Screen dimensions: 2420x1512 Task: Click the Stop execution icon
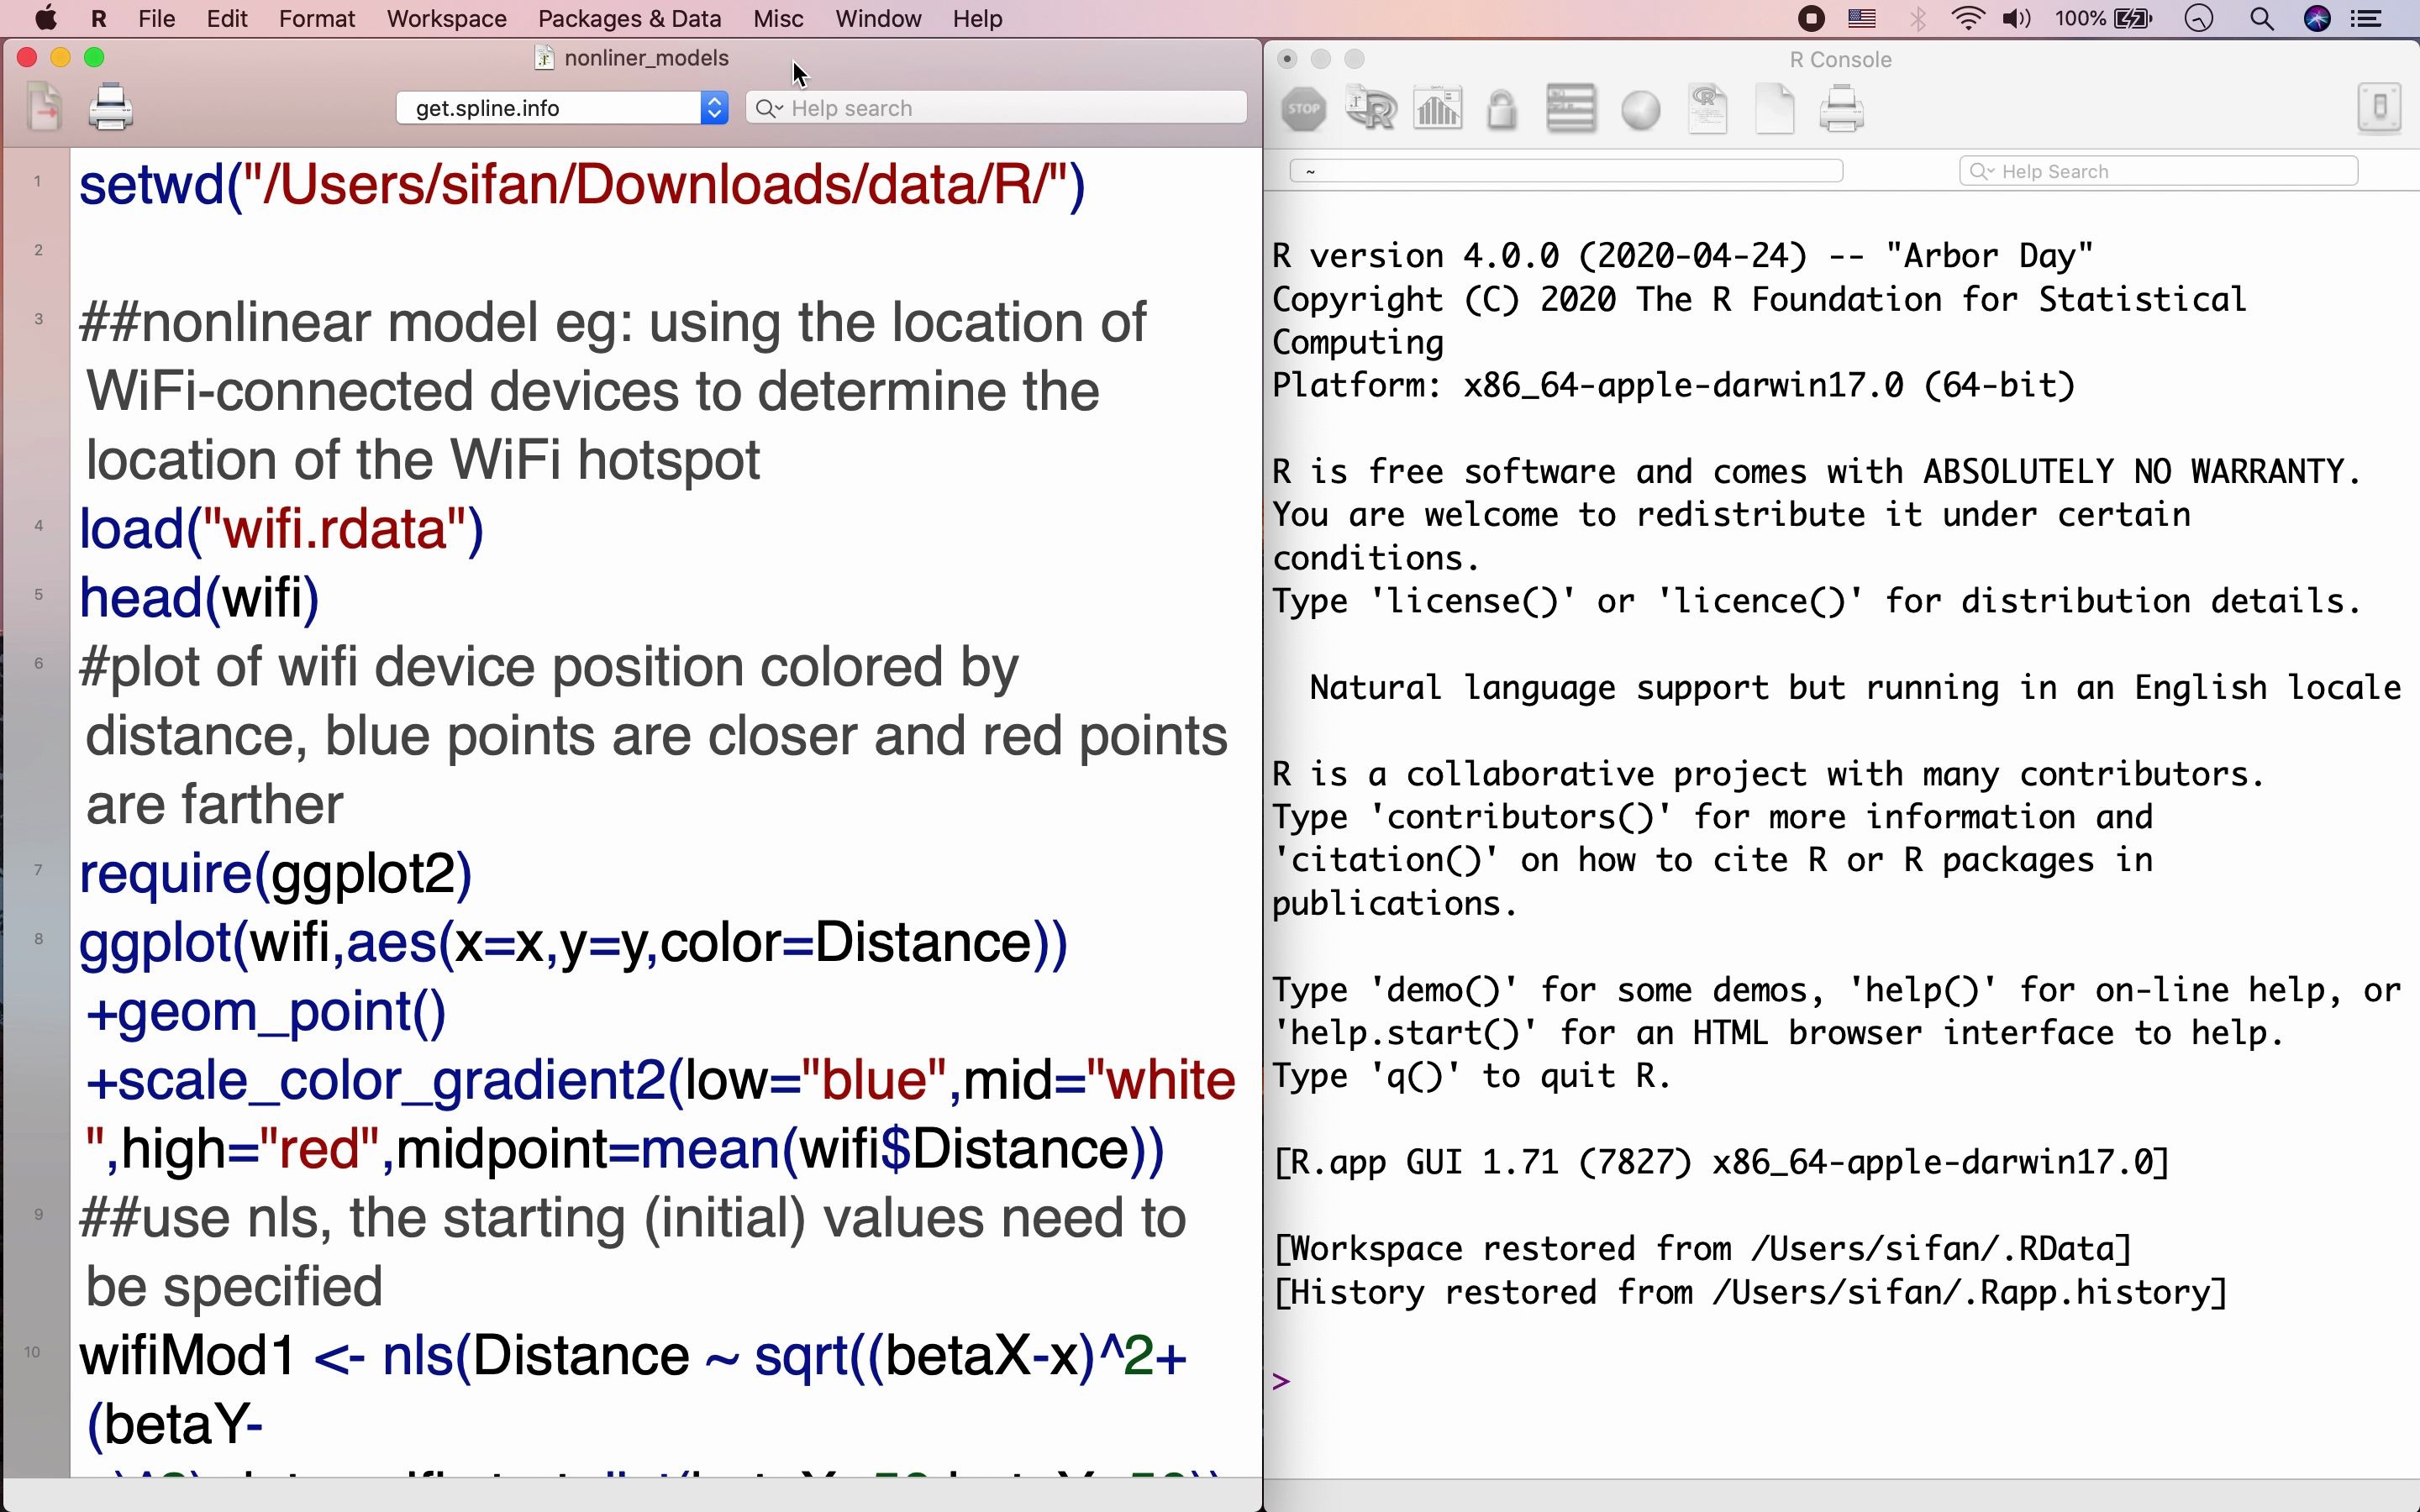coord(1303,109)
